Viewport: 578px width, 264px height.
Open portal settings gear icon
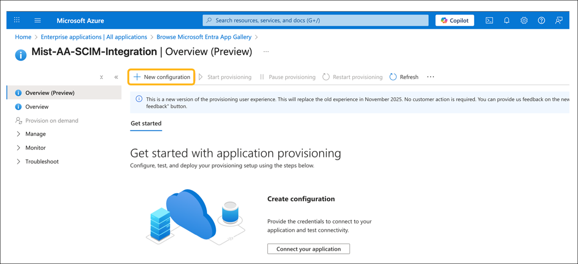click(x=524, y=20)
